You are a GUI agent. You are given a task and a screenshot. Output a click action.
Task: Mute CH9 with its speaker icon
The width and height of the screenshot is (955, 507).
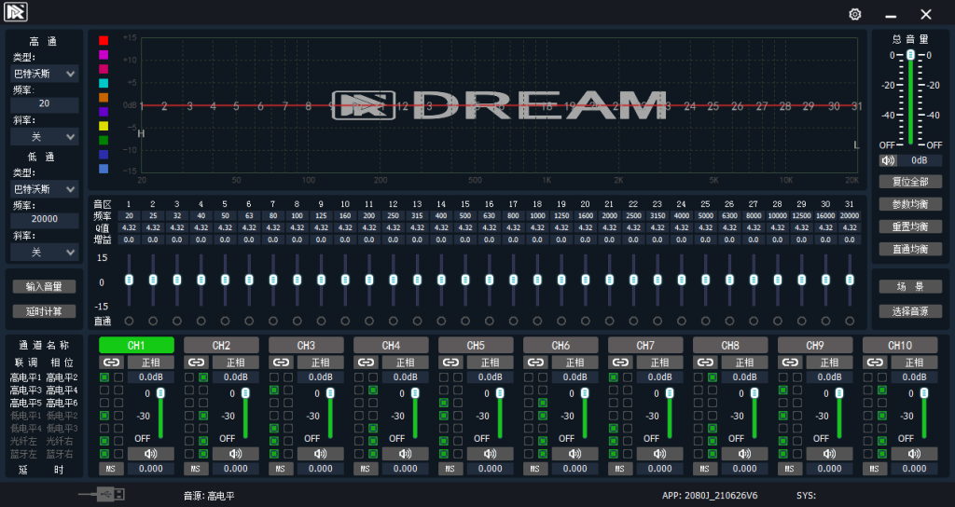coord(829,454)
